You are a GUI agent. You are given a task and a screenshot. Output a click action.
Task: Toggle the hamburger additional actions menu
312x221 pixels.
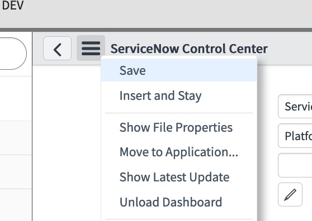(x=91, y=48)
